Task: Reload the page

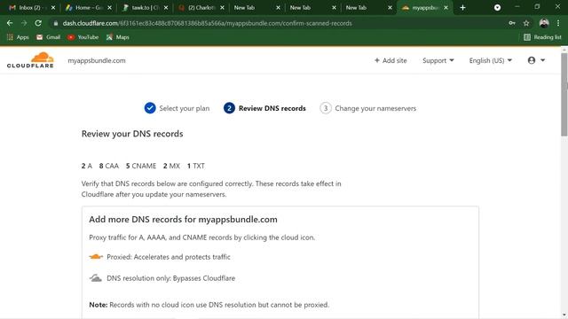Action: (x=38, y=23)
